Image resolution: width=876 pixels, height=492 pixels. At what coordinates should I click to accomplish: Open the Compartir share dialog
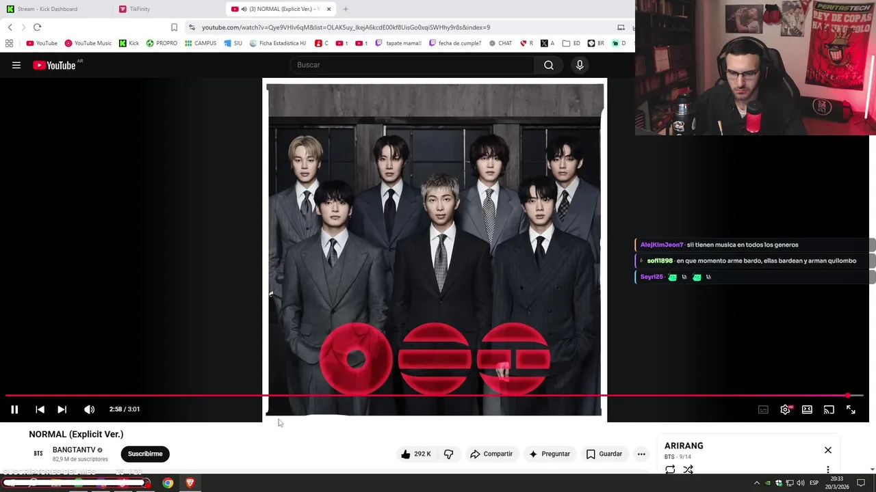(x=491, y=454)
